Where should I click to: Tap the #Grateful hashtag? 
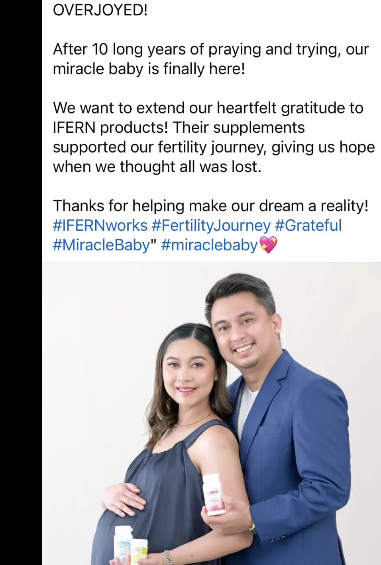click(308, 226)
